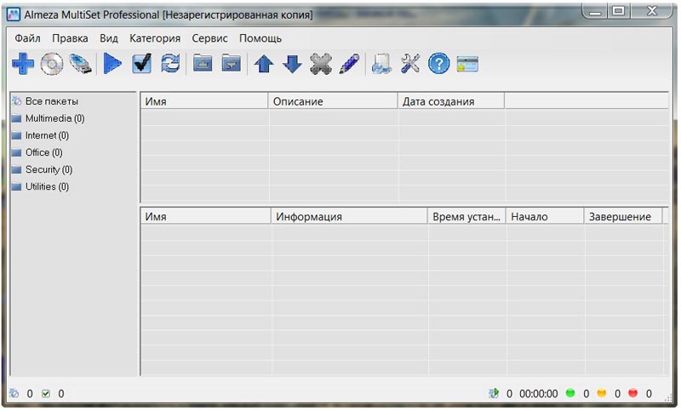
Task: Click the yellow status dot indicator
Action: [x=602, y=393]
